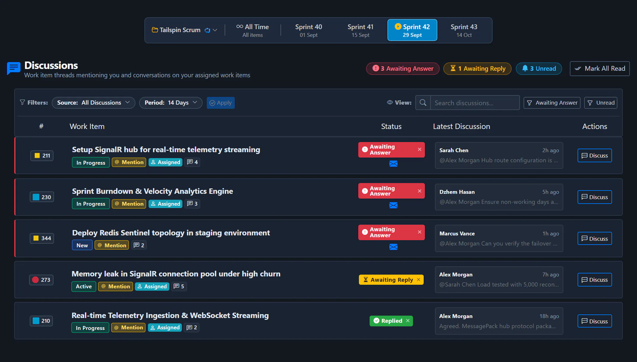Remove Replied status on Real-time Telemetry row
Image resolution: width=637 pixels, height=362 pixels.
click(408, 321)
